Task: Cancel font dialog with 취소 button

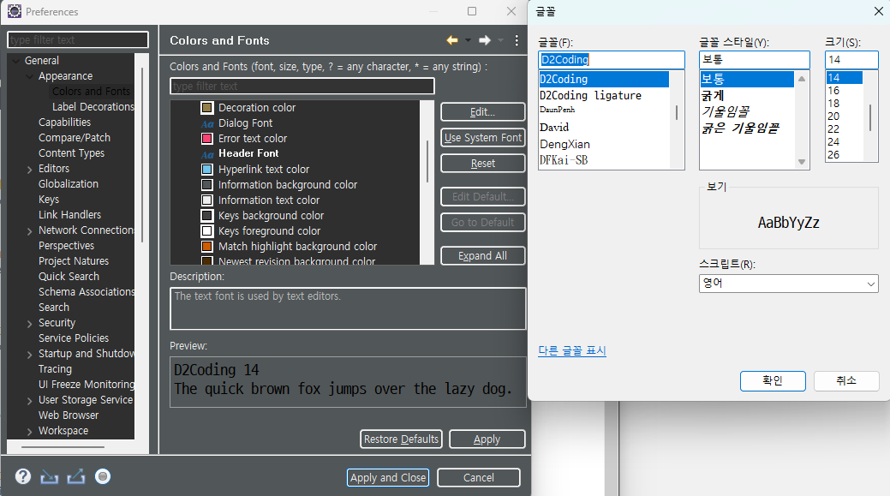Action: (x=846, y=381)
